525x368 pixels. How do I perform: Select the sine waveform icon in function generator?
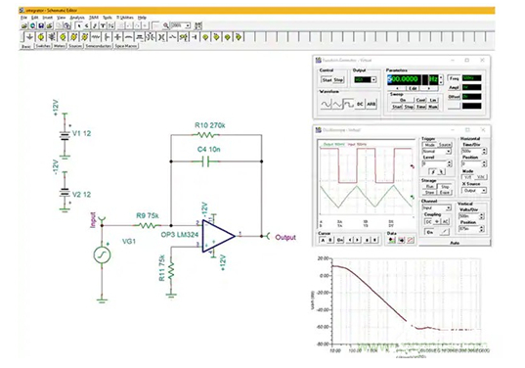pos(327,105)
